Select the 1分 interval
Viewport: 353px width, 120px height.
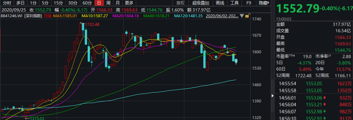[33, 3]
